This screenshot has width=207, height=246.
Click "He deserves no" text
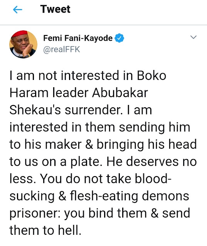[151, 161]
